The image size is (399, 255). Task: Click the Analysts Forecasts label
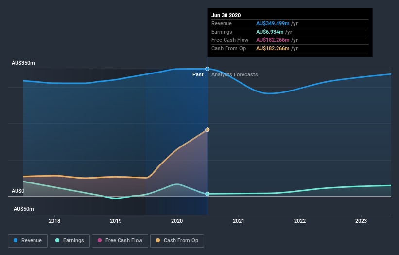point(235,74)
